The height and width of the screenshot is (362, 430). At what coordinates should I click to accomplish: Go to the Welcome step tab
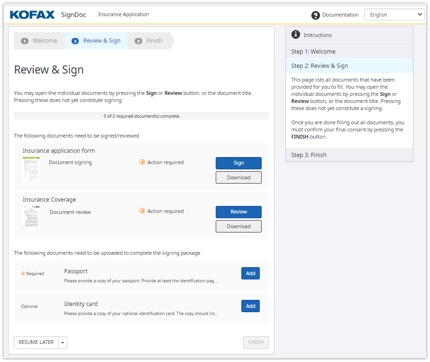[x=40, y=41]
